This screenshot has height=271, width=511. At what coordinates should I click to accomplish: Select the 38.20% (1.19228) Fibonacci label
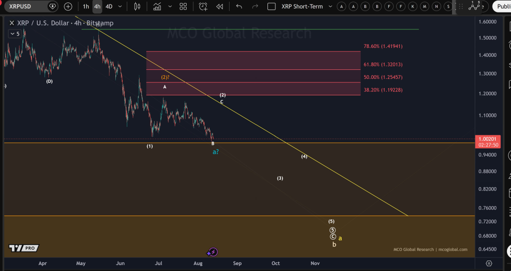[383, 90]
